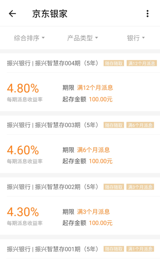Tap the 满3个月派息 tag badge
This screenshot has height=267, width=160.
(140, 187)
